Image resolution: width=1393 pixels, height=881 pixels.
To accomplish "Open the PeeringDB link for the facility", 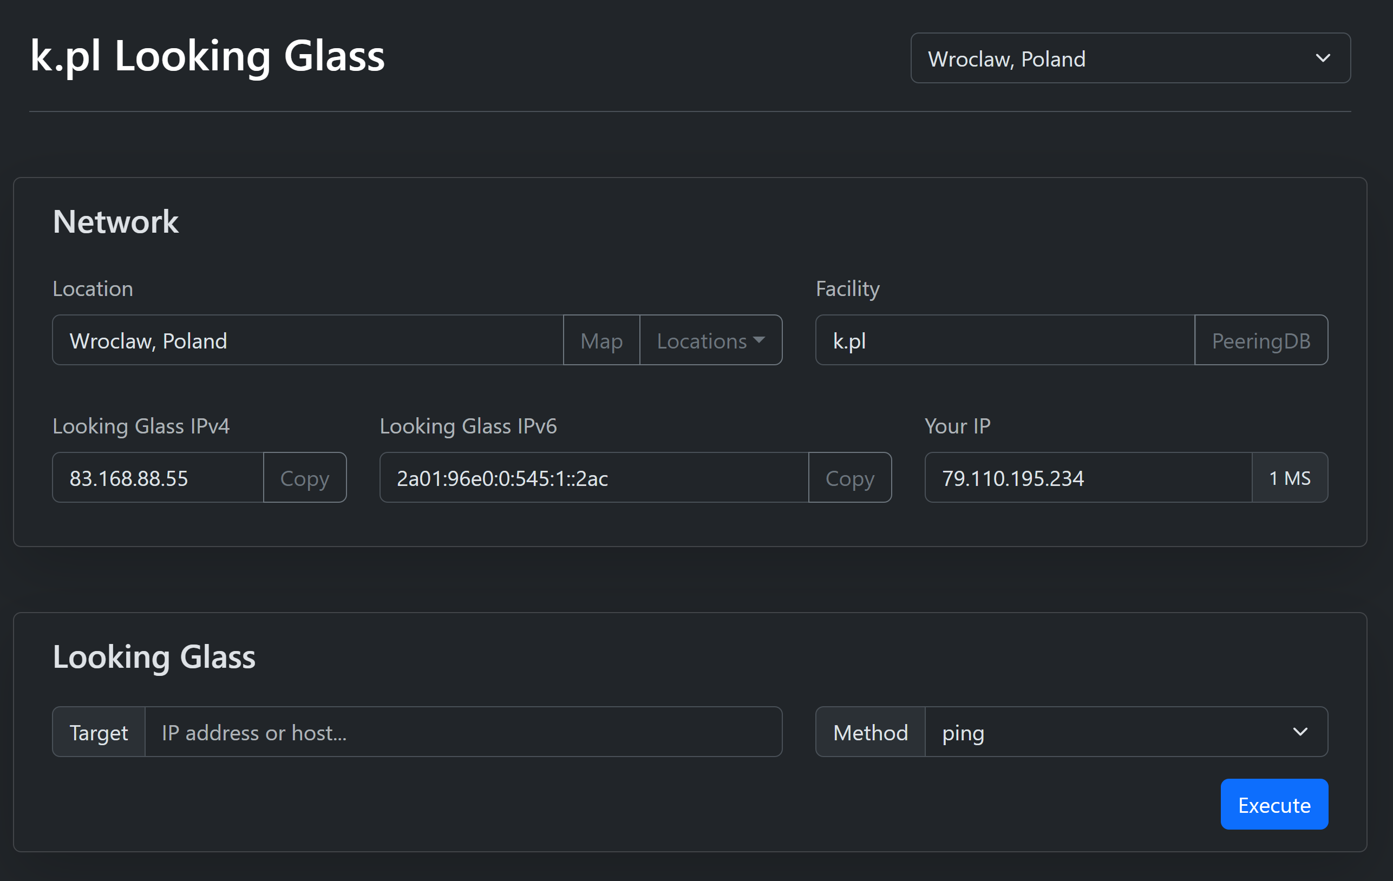I will 1260,340.
